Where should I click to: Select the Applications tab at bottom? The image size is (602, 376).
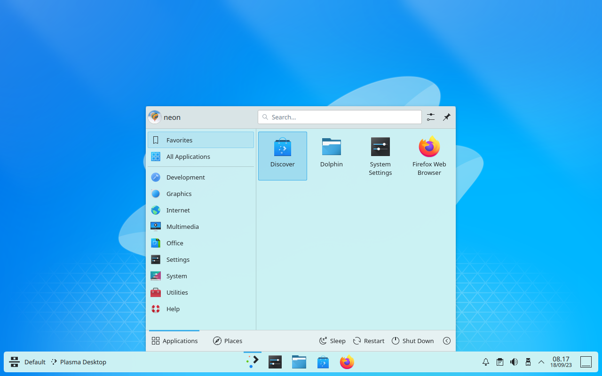pos(174,341)
